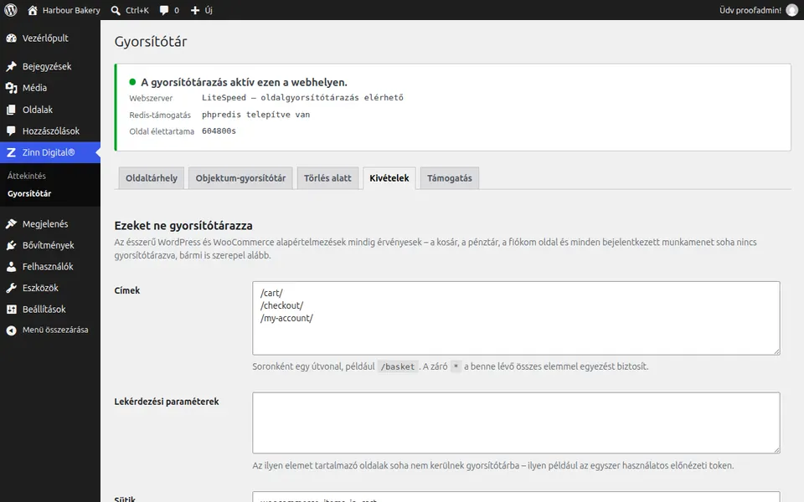Click the /basket example code text

click(x=398, y=366)
